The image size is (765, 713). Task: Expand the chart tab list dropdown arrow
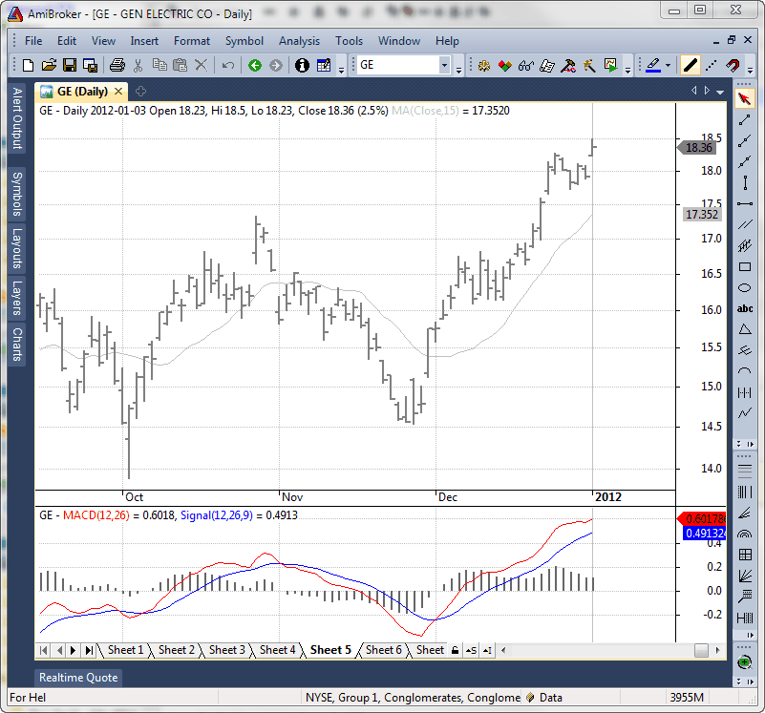point(719,91)
